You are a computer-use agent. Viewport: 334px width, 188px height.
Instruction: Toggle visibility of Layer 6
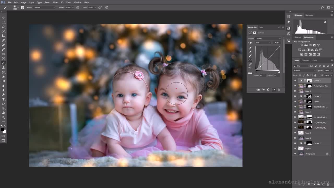295,91
